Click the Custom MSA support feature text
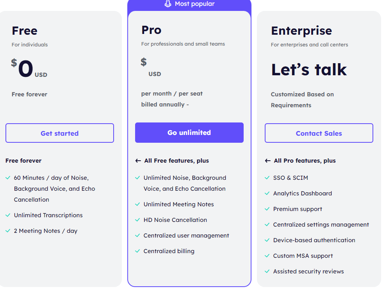The height and width of the screenshot is (289, 385). tap(303, 256)
